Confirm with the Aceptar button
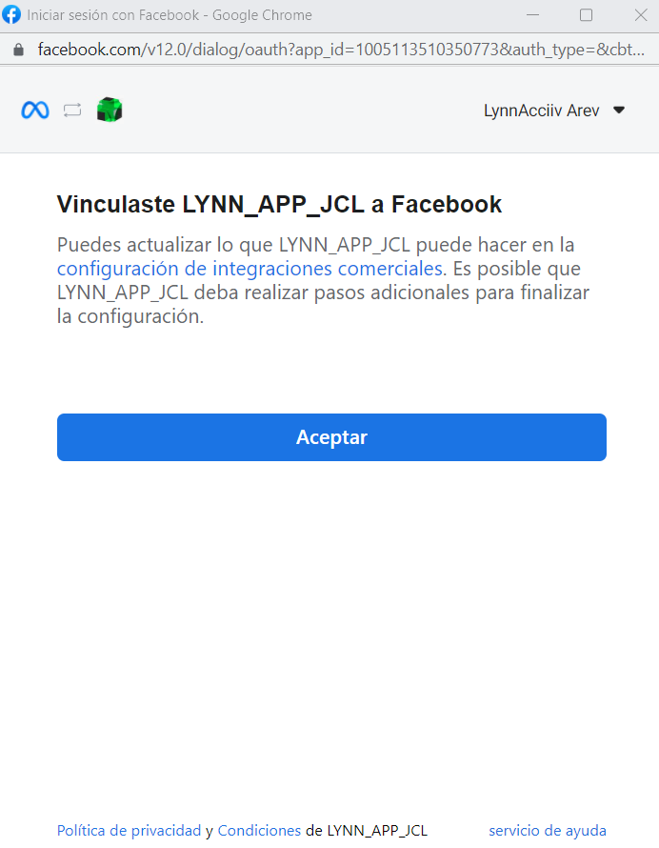Viewport: 659px width, 848px height. [x=331, y=437]
